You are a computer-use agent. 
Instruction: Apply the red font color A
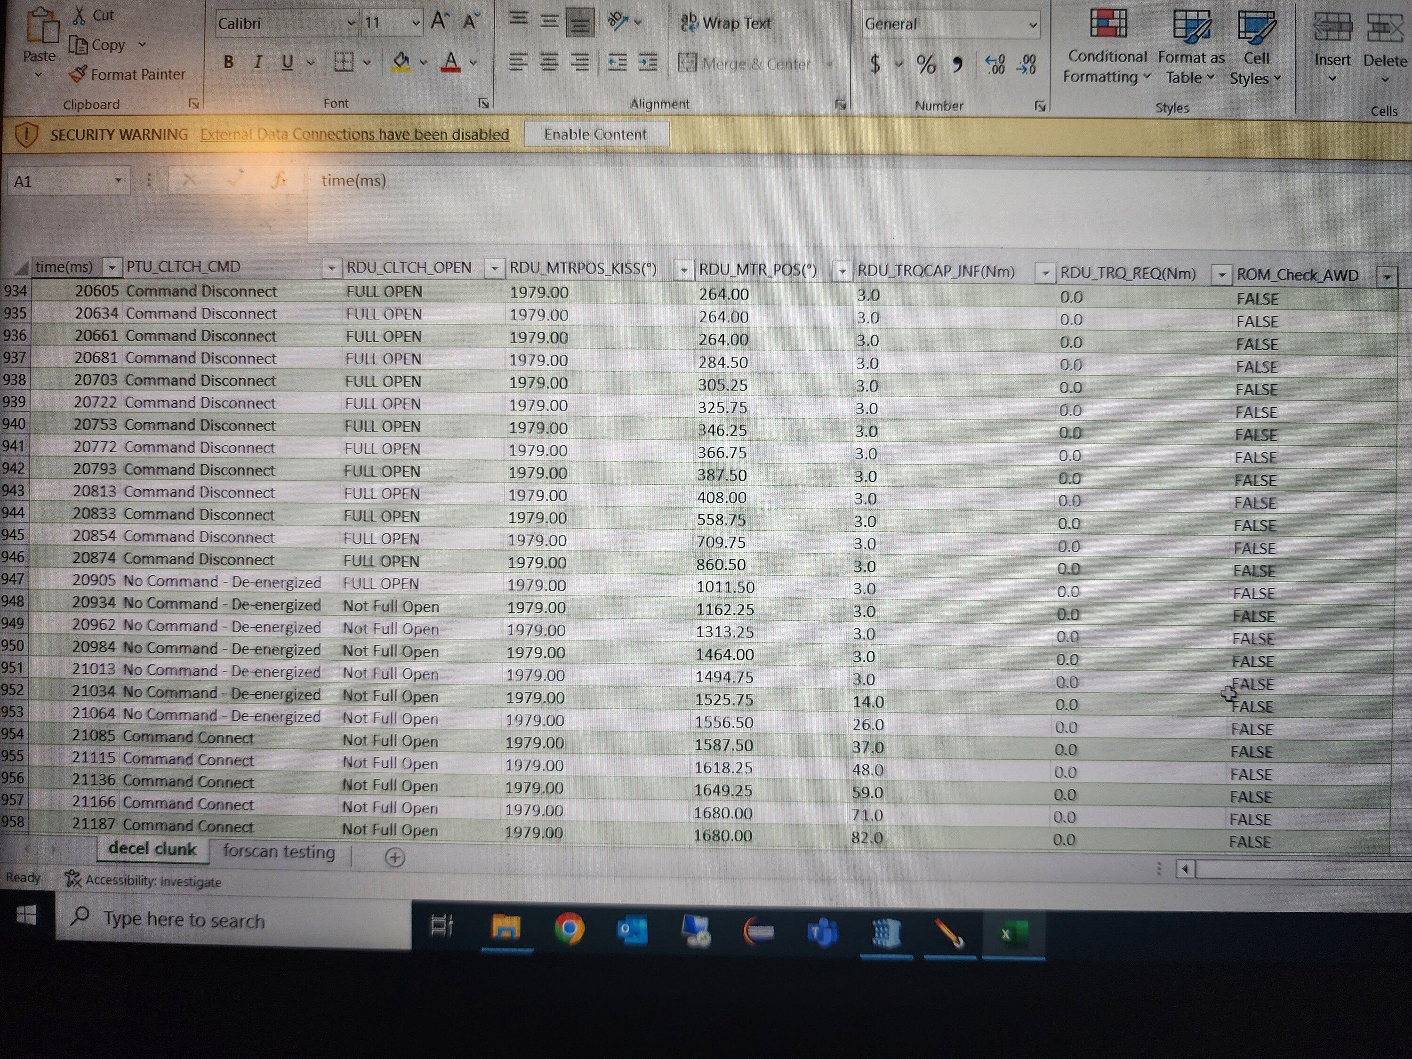point(451,62)
